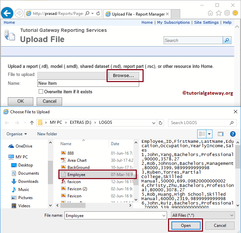Click the smiley feedback icon
The width and height of the screenshot is (241, 233).
point(235,13)
